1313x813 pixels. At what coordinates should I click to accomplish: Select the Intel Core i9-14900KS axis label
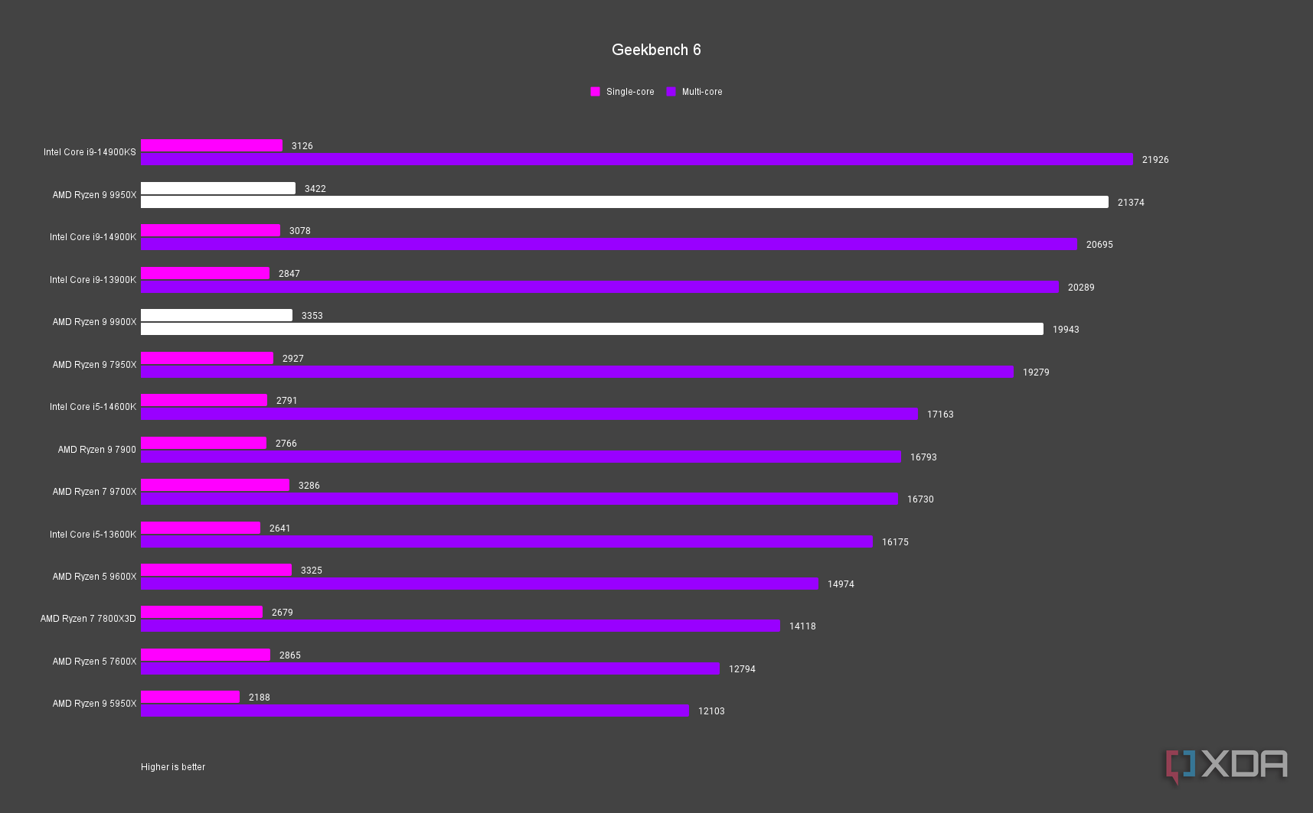[x=90, y=152]
